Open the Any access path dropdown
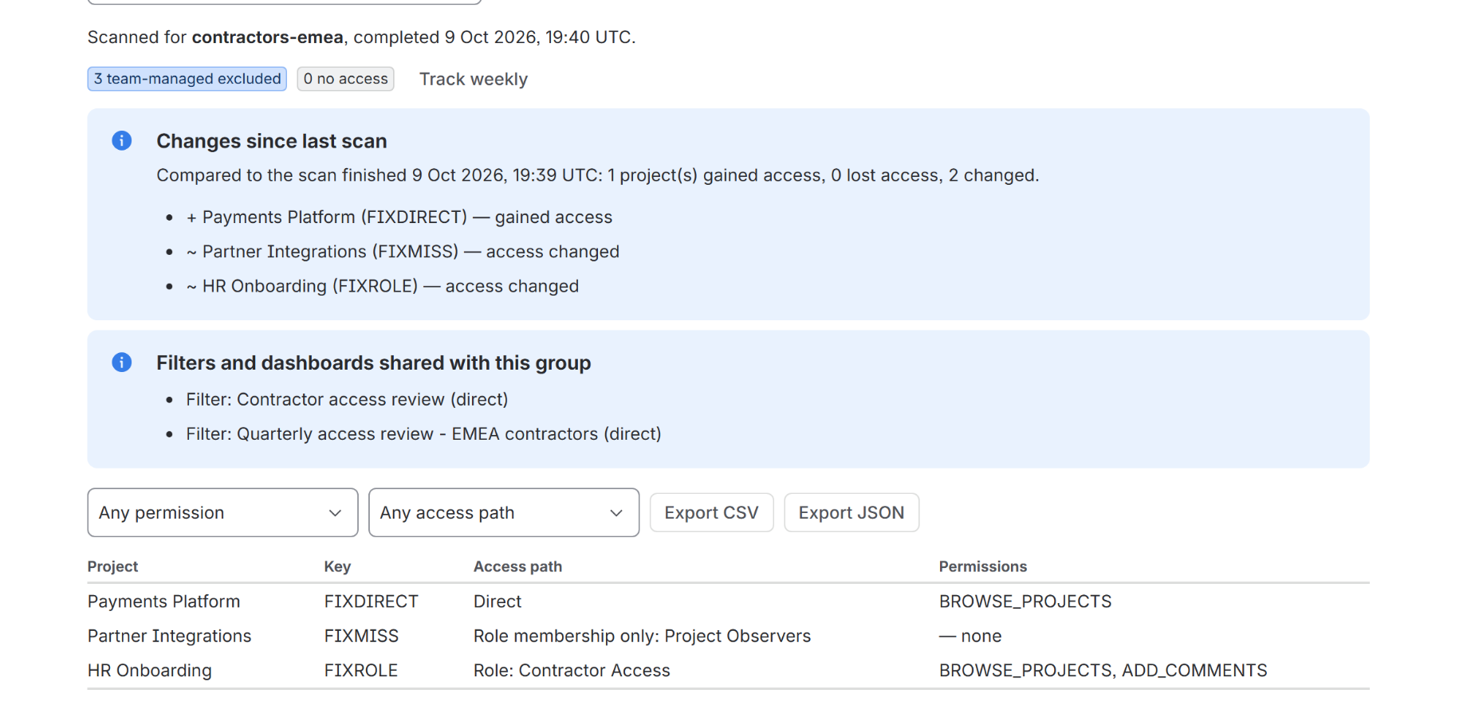Screen dimensions: 1467x717 [x=504, y=512]
